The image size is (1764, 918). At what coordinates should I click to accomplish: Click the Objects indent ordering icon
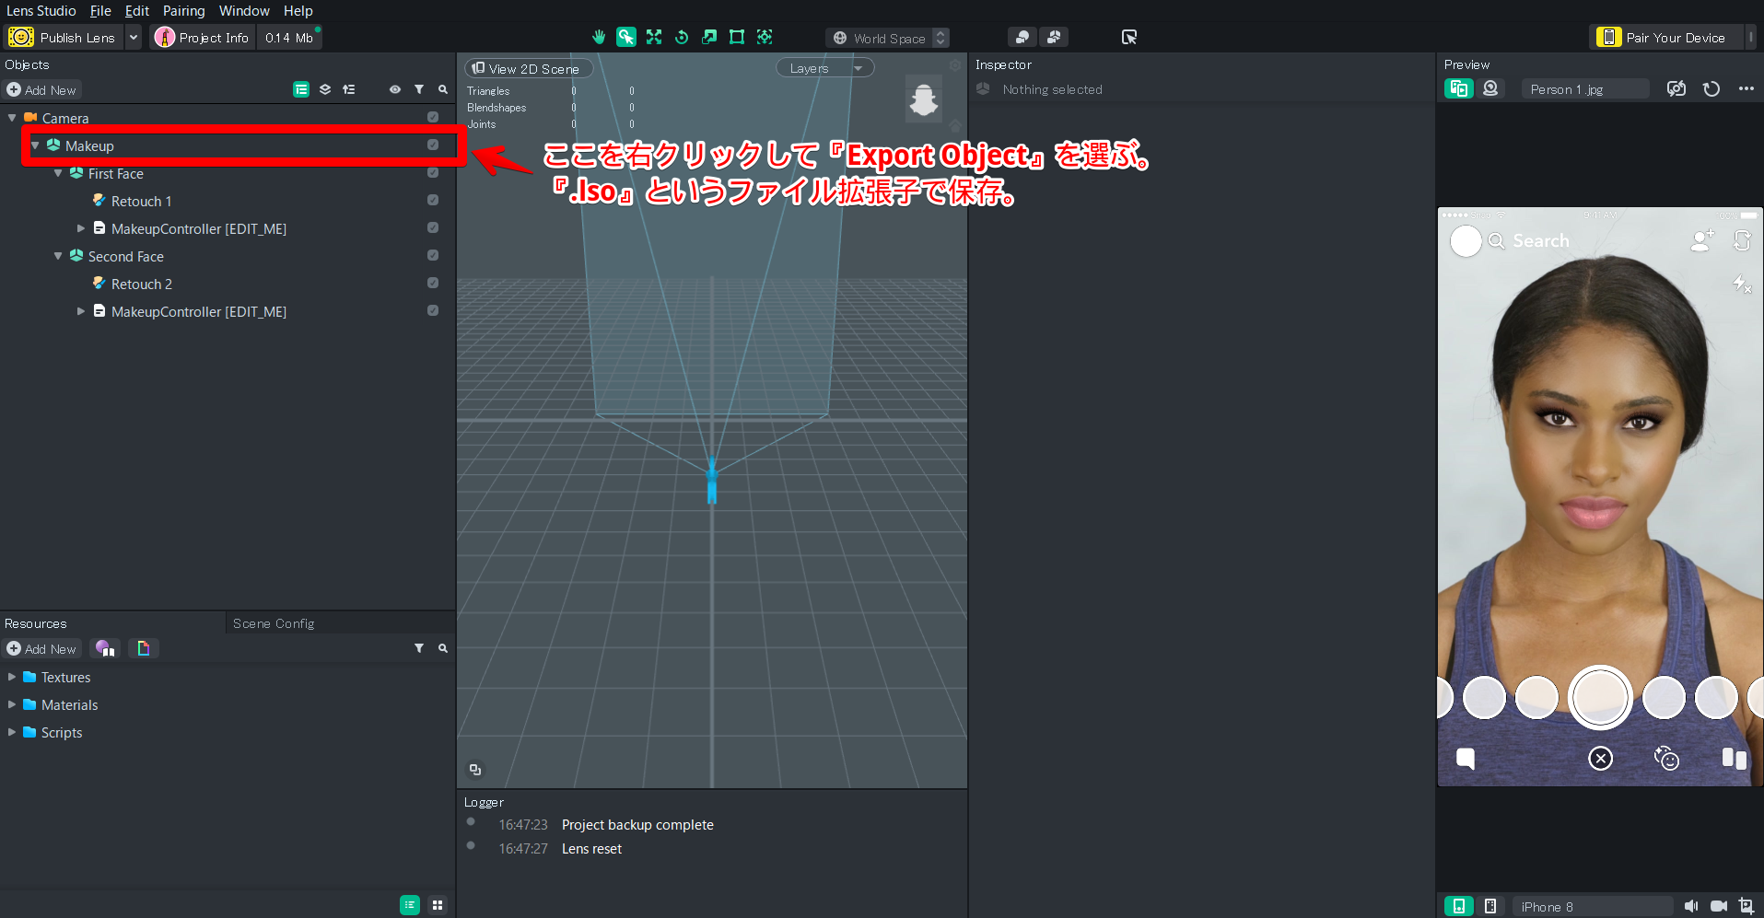(349, 89)
